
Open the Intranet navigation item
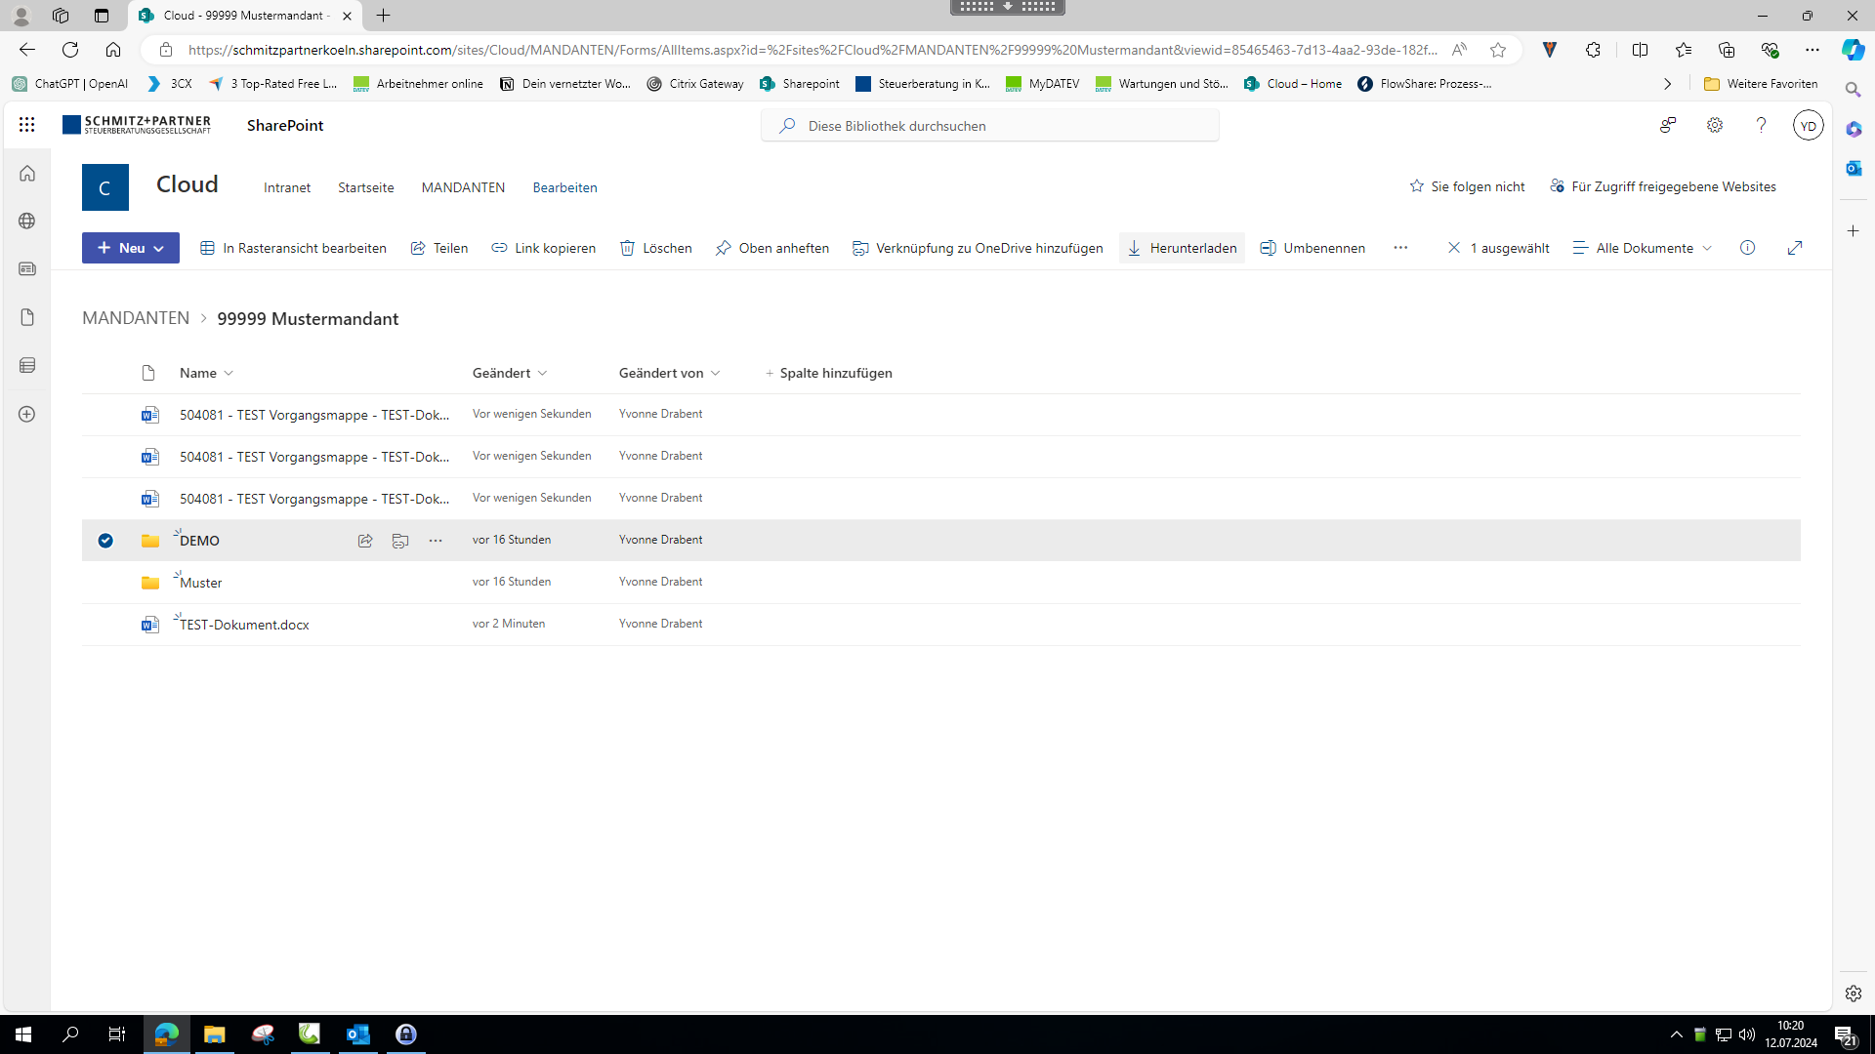[x=287, y=187]
